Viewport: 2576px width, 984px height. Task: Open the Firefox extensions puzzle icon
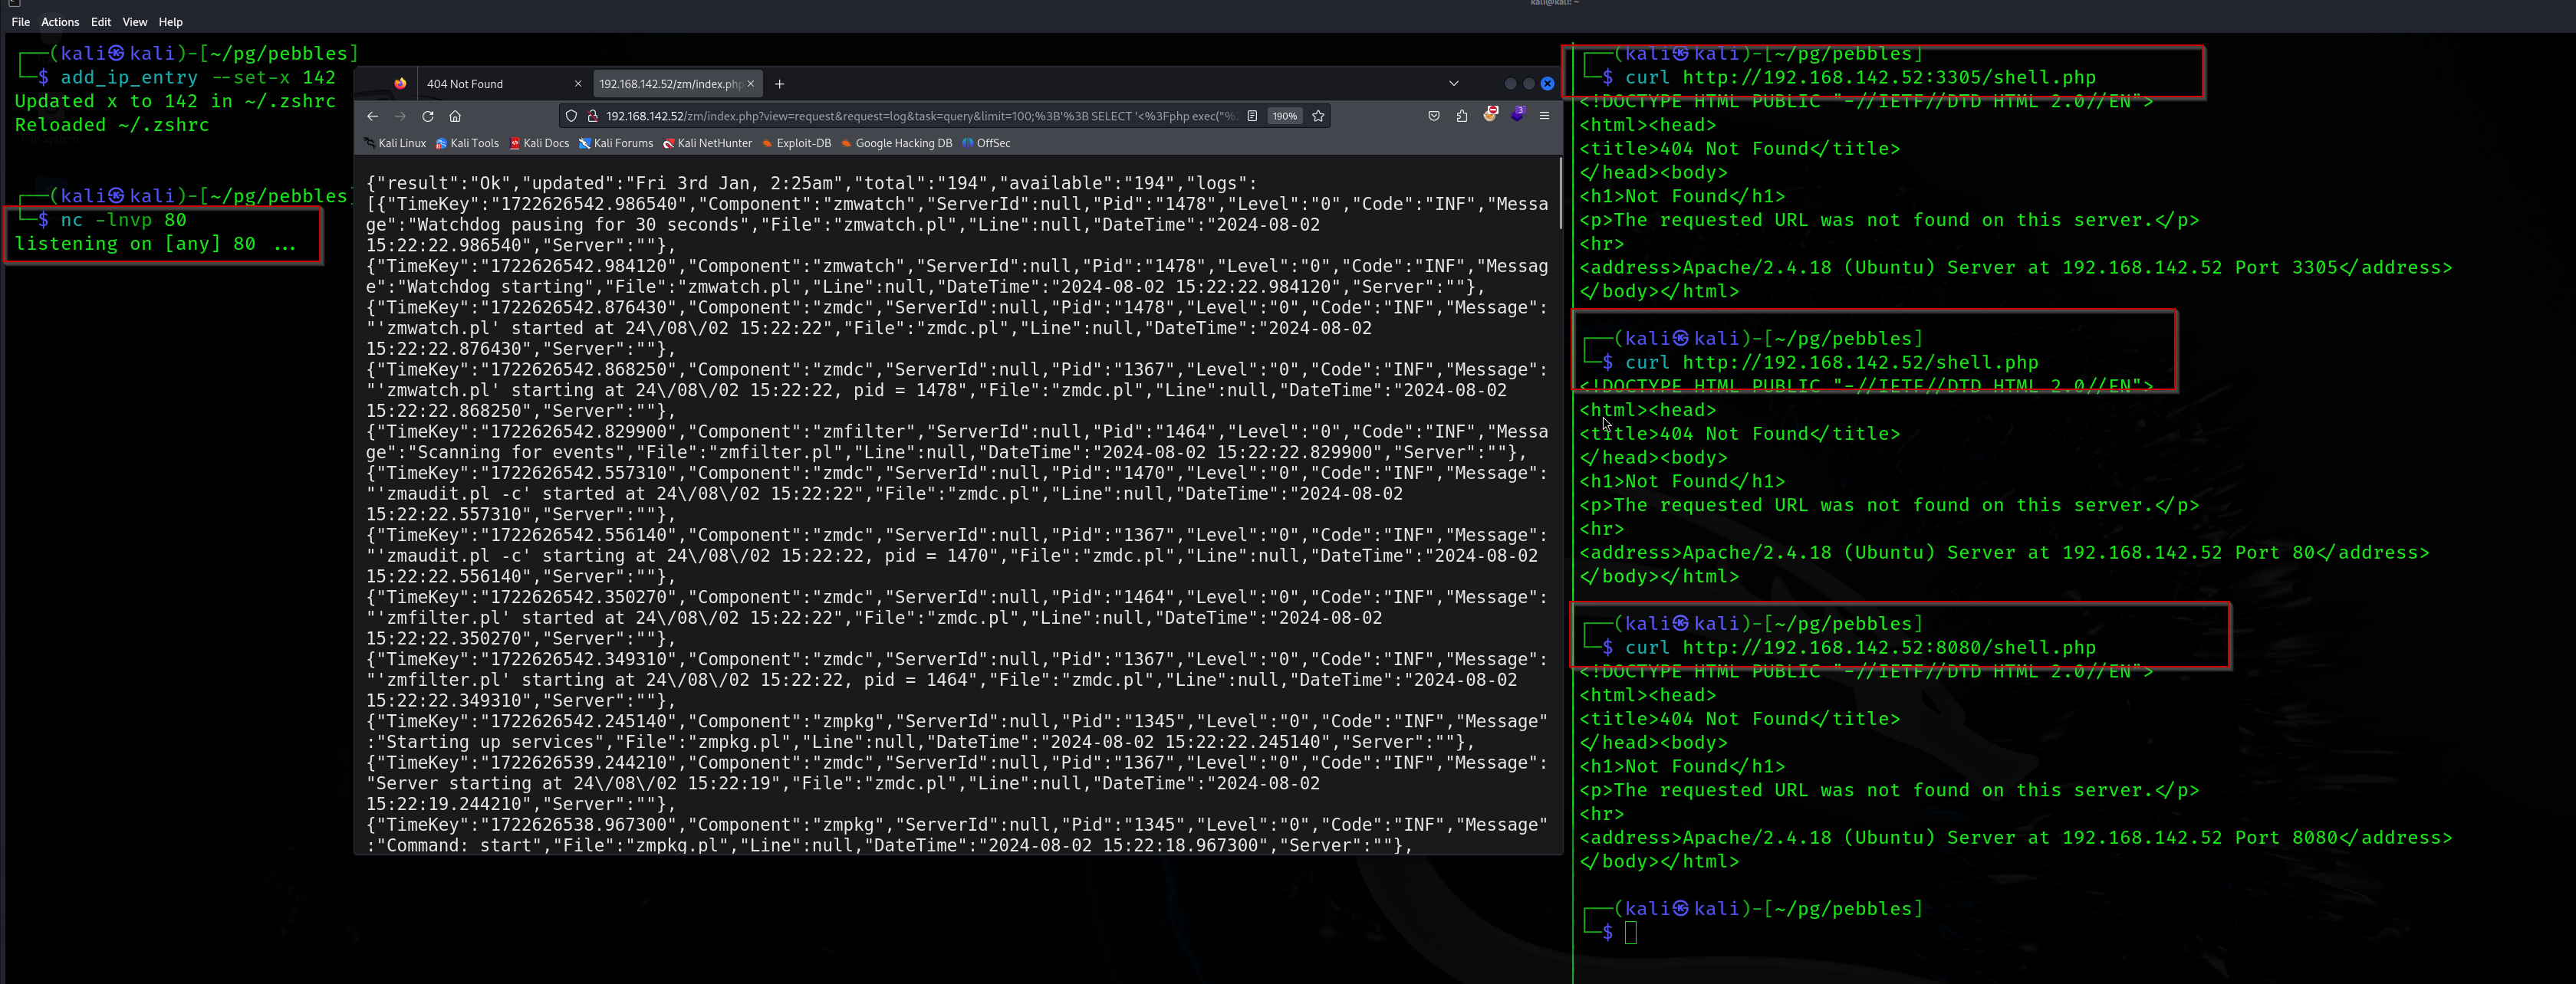click(1461, 116)
